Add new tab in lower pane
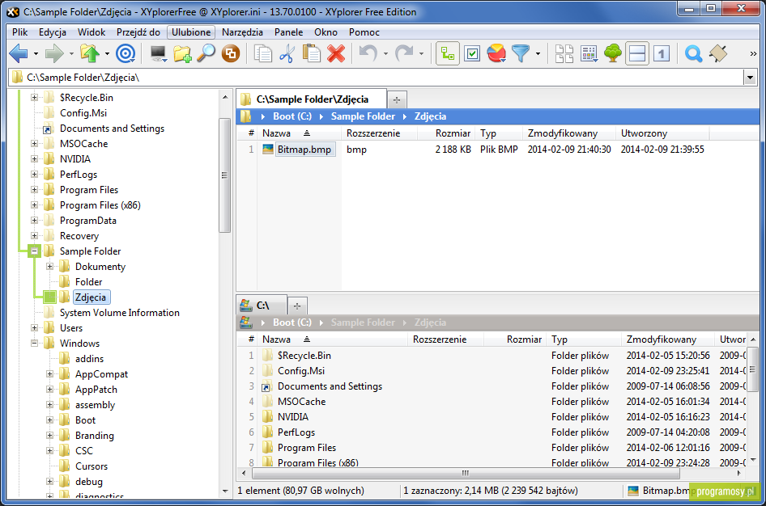 297,306
